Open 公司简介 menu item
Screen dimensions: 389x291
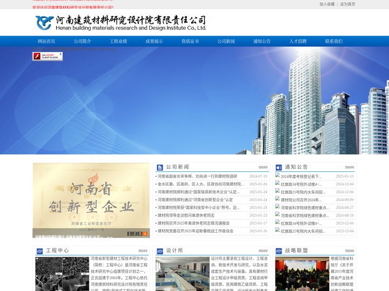pos(82,41)
